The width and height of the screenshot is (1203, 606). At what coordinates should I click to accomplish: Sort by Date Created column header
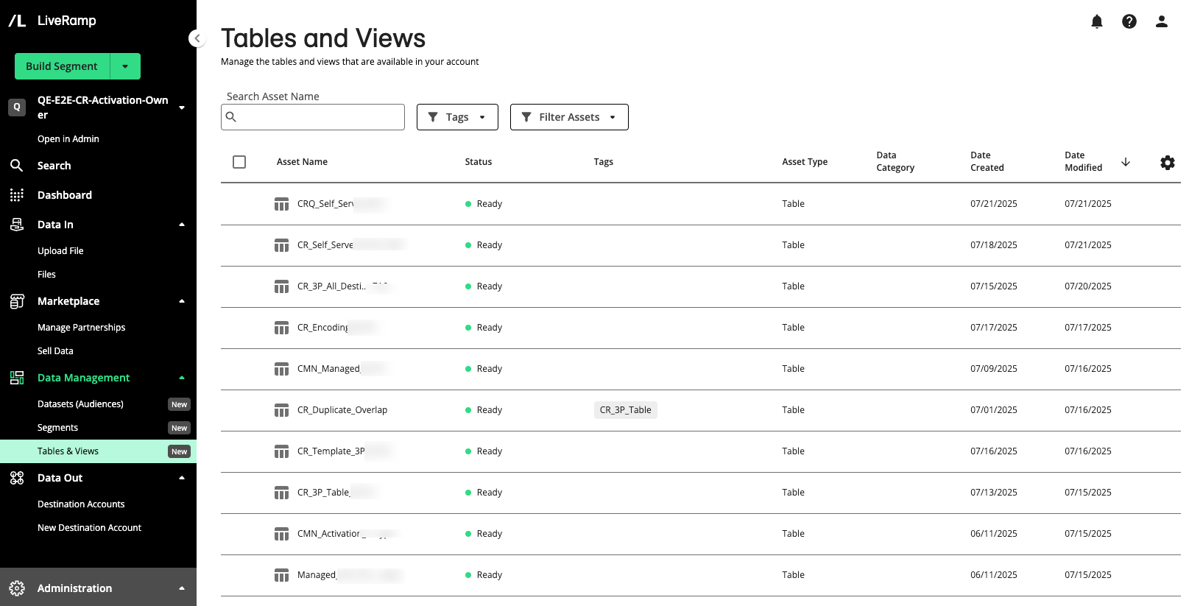(987, 161)
